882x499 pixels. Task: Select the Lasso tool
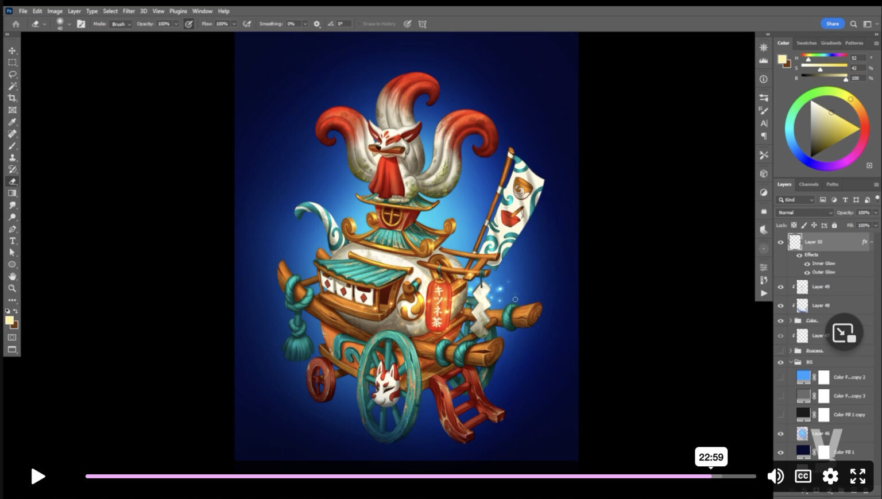[12, 75]
